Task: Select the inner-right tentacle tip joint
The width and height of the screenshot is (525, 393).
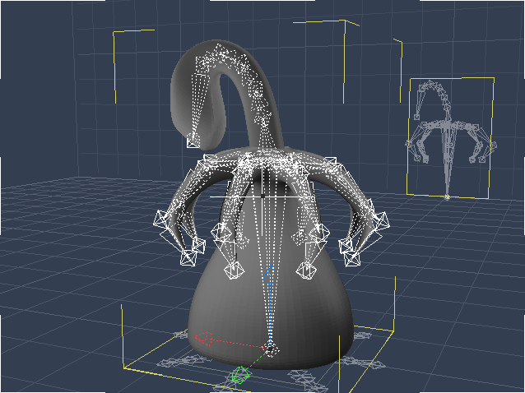Action: pyautogui.click(x=305, y=270)
